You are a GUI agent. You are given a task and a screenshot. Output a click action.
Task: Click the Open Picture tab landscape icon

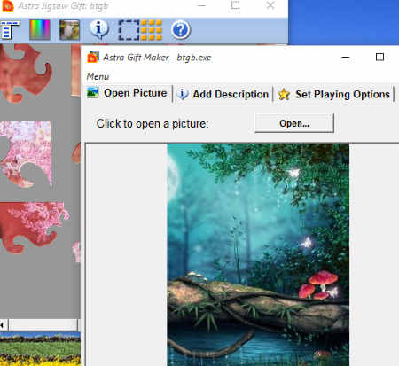tap(93, 92)
